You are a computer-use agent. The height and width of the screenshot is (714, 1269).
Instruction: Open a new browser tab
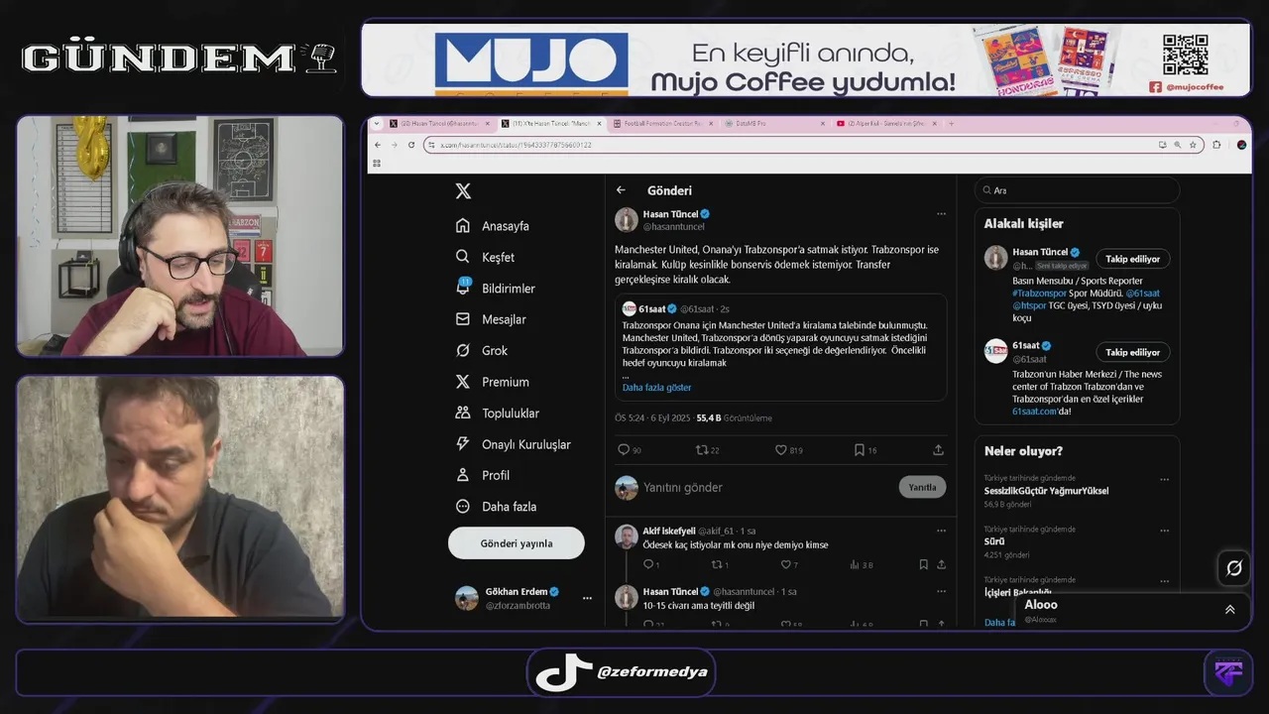pos(951,124)
